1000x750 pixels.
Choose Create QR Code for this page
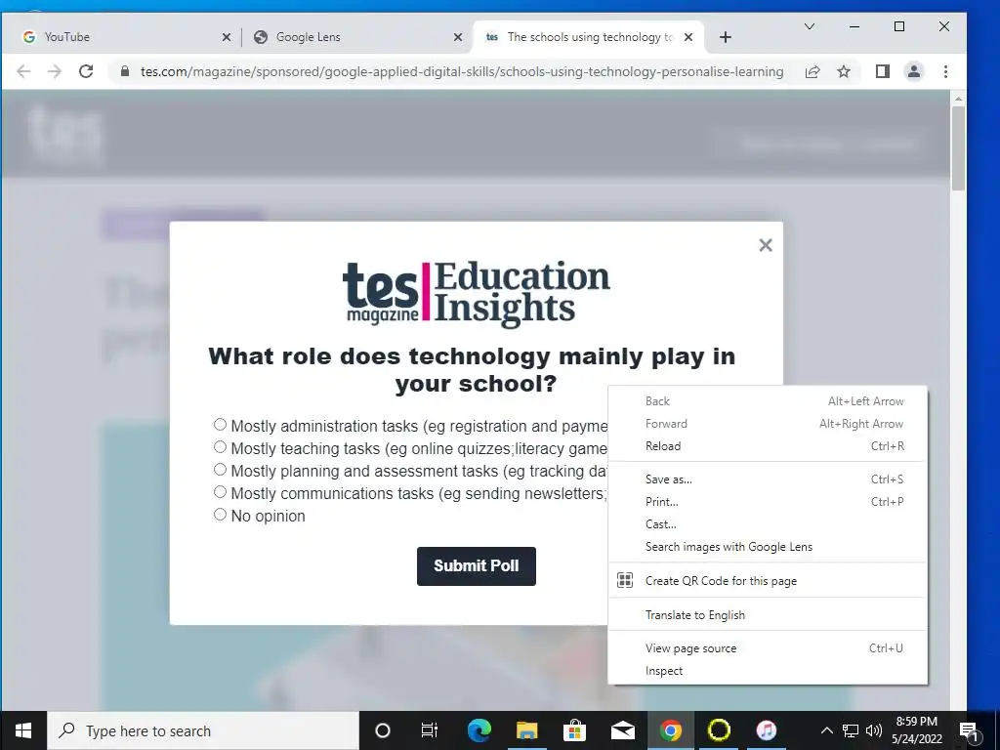point(768,581)
